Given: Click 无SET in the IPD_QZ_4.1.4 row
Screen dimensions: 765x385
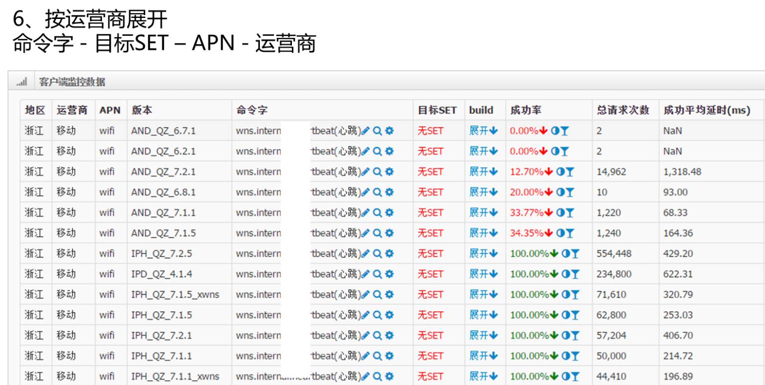Looking at the screenshot, I should pos(430,274).
